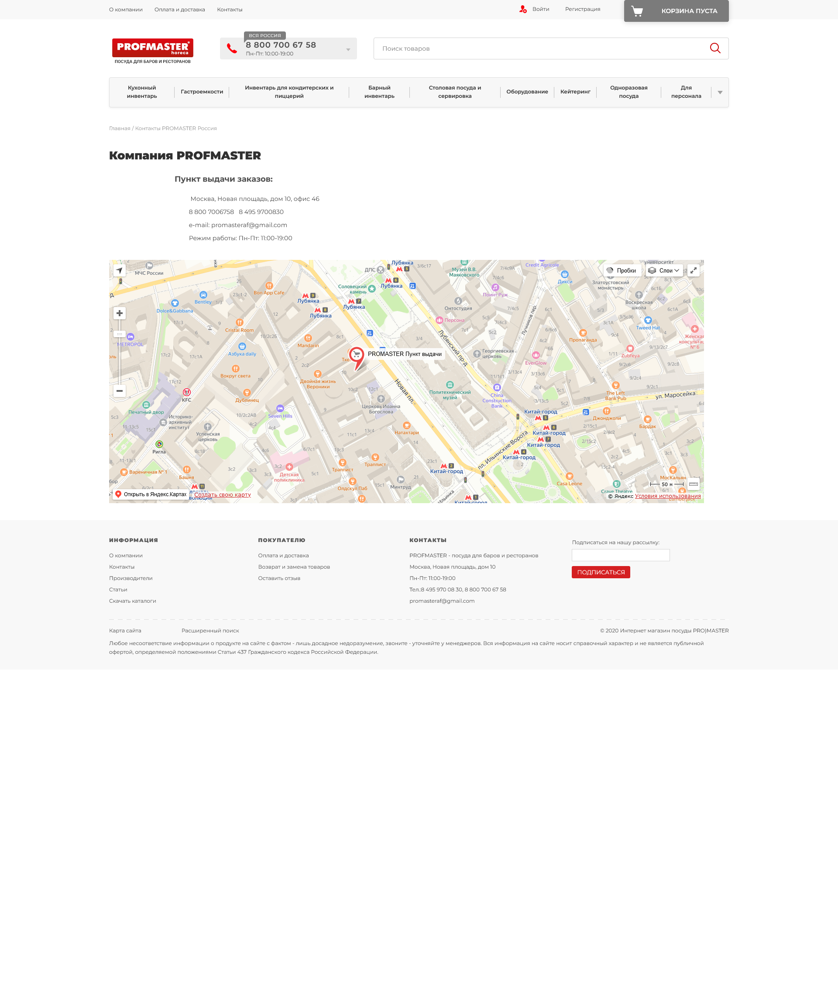Viewport: 838px width, 1005px height.
Task: Click Открыть в Яндекс.Картах button
Action: tap(150, 494)
